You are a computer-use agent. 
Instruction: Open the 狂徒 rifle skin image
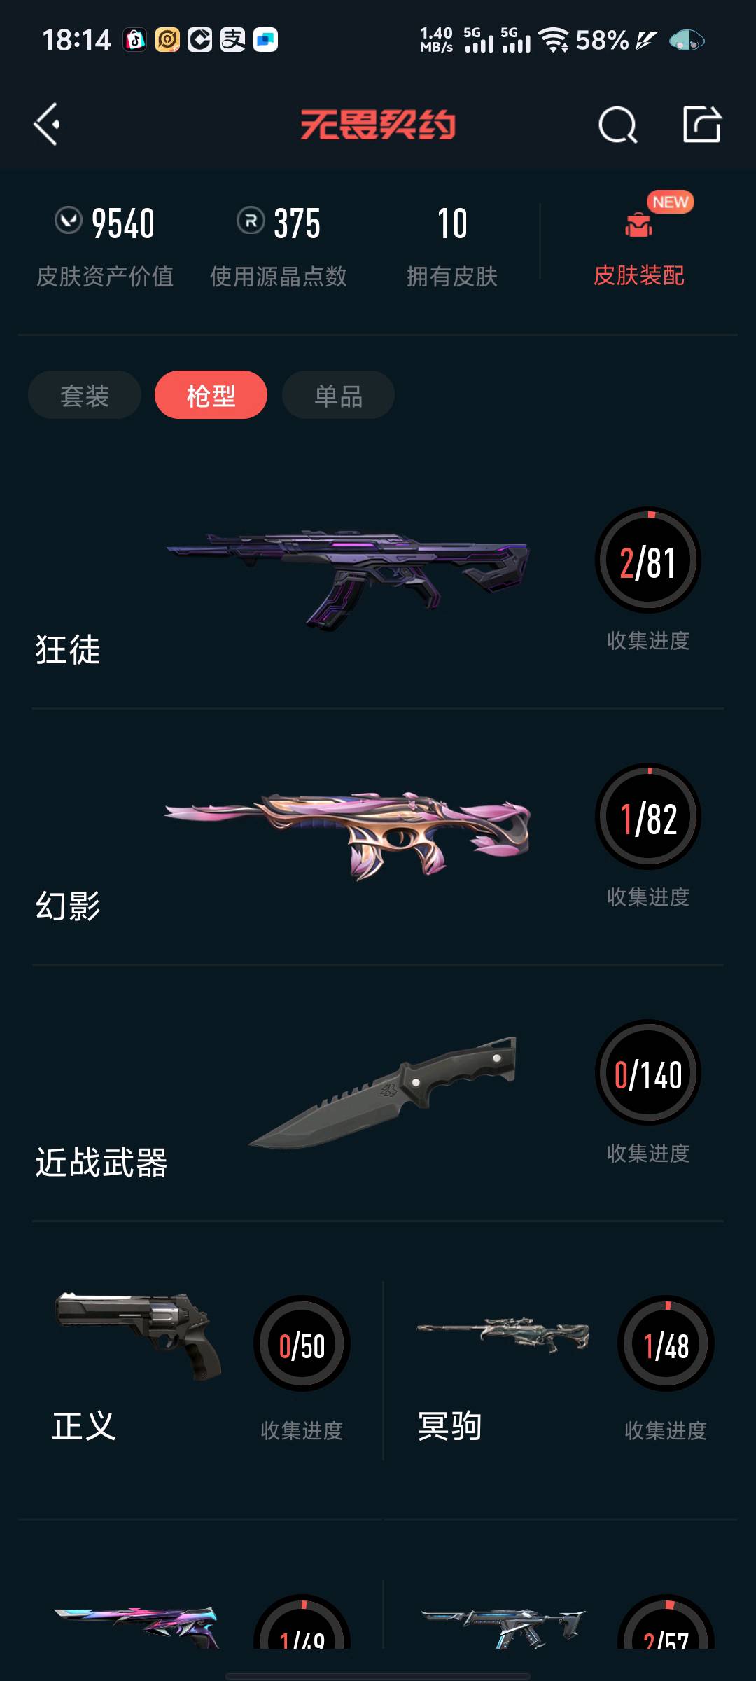[348, 579]
